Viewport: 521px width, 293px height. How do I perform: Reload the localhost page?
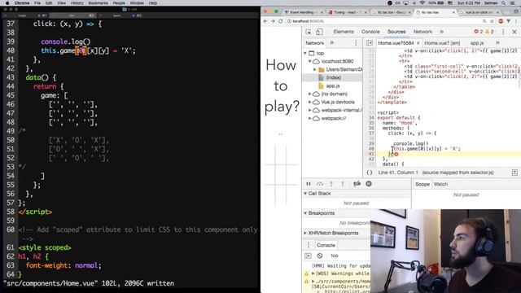pyautogui.click(x=281, y=21)
